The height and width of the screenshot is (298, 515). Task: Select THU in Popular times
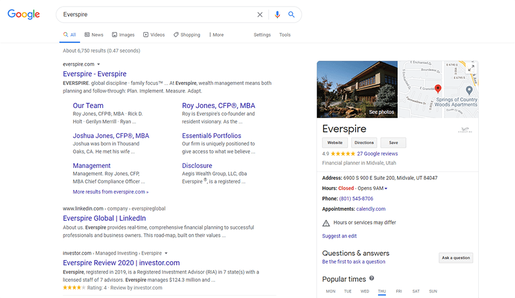(x=382, y=291)
